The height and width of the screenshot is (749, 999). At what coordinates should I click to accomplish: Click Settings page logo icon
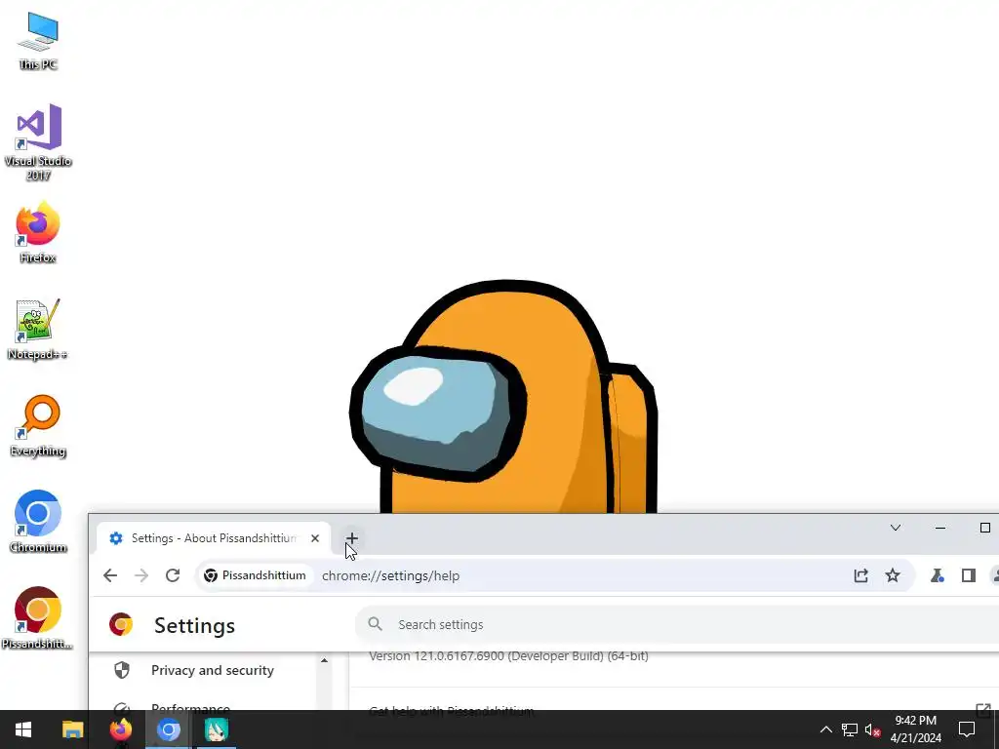coord(121,625)
